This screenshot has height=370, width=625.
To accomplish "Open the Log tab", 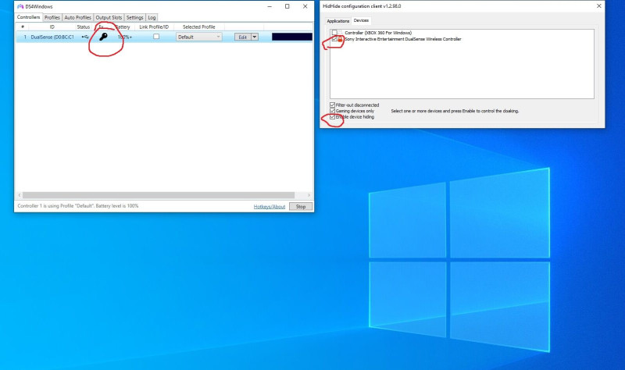I will pos(152,17).
